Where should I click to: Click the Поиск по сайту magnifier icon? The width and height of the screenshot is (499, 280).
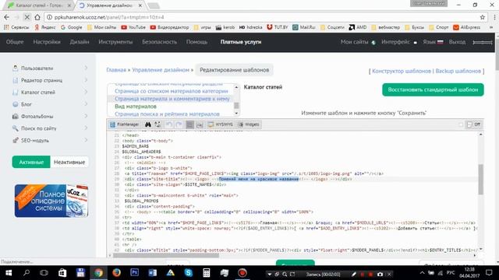click(x=16, y=128)
